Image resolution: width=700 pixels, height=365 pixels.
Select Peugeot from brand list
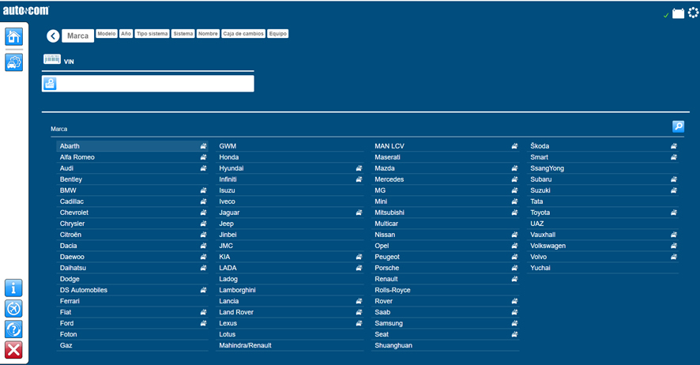446,257
